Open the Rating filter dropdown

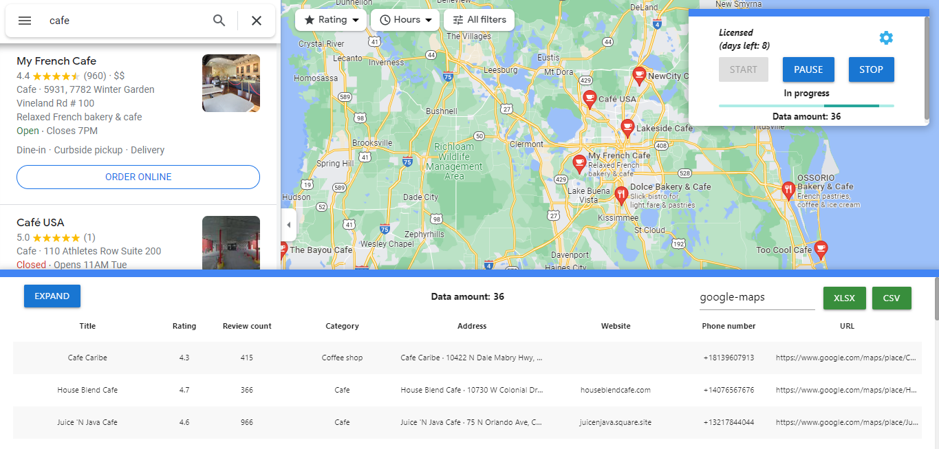(332, 20)
